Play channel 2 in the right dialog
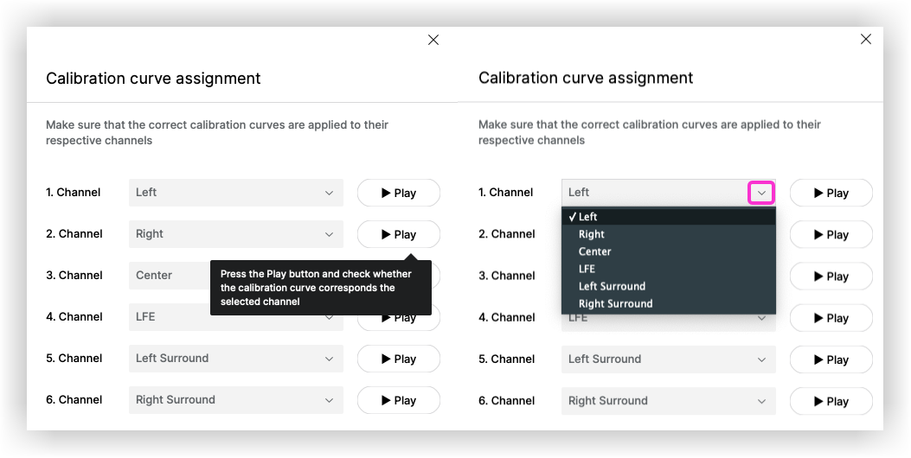The image size is (911, 458). click(x=831, y=234)
